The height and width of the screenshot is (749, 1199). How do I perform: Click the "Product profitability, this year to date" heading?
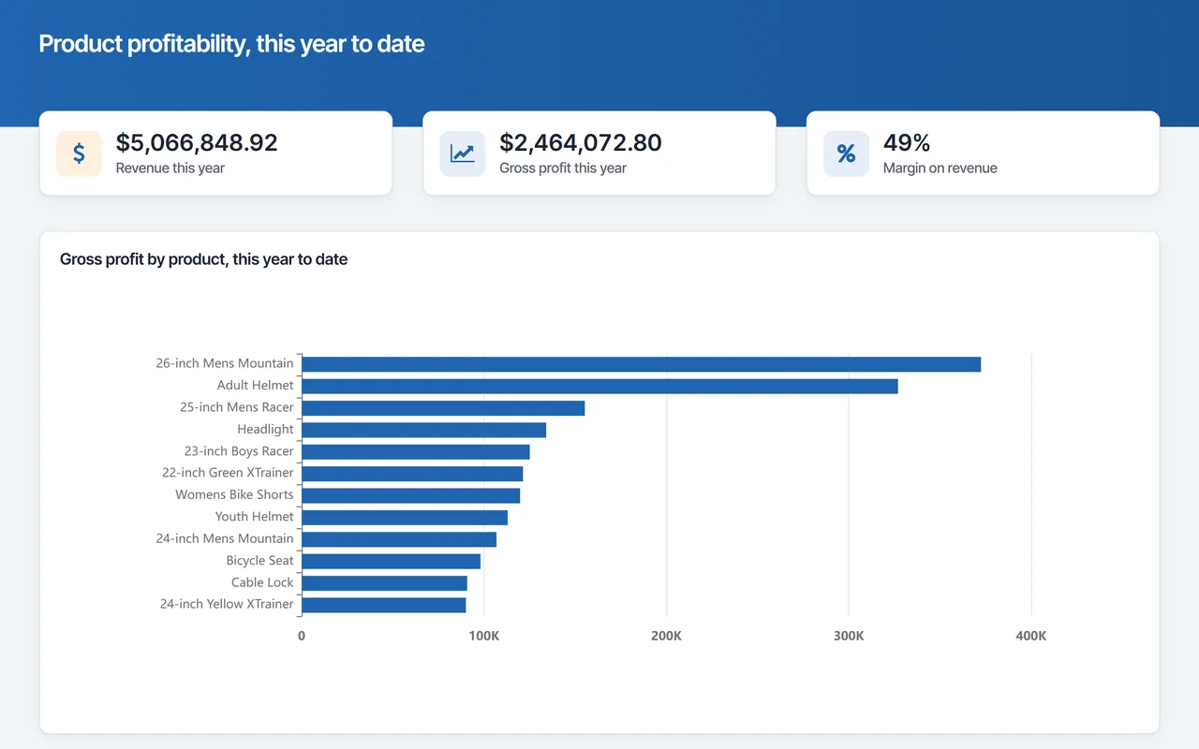click(x=231, y=44)
